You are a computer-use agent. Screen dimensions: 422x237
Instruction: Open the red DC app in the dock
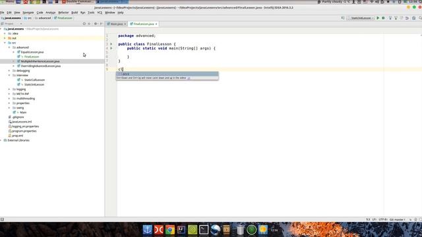[158, 230]
